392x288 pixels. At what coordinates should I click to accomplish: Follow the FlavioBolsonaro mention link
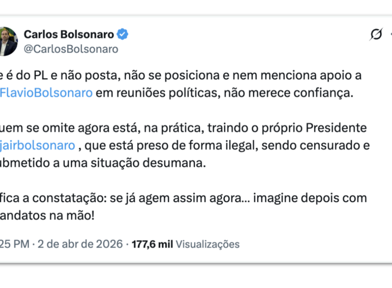47,92
